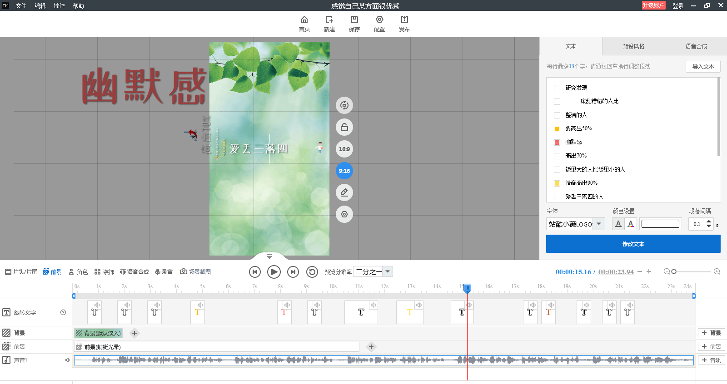This screenshot has height=384, width=727.
Task: Click the 段落间隔 stepper arrows
Action: tap(709, 224)
